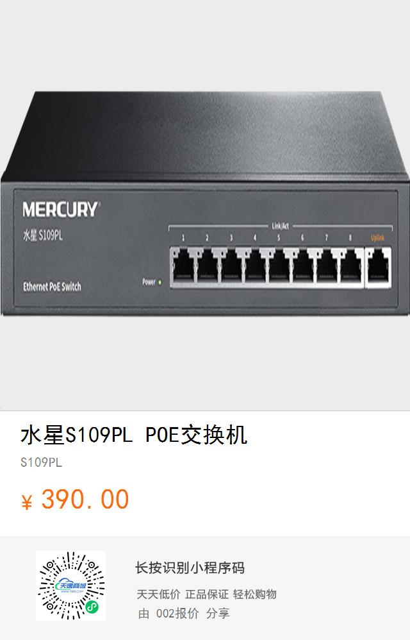Click the 390.00 price amount
The height and width of the screenshot is (640, 410).
(85, 499)
